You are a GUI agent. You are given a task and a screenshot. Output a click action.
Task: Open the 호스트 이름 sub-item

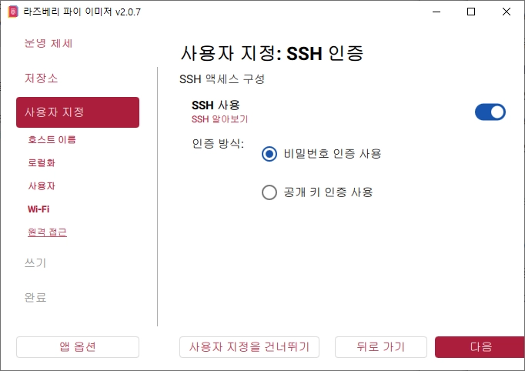point(52,139)
